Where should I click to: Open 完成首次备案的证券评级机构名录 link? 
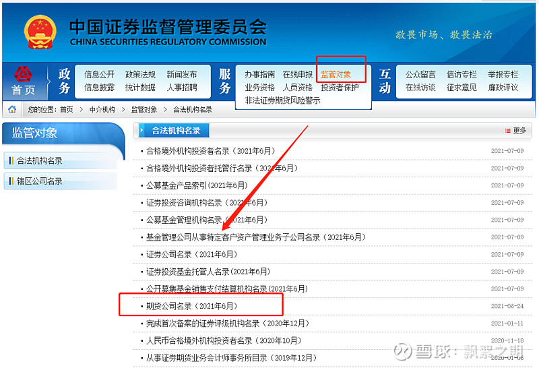(228, 324)
